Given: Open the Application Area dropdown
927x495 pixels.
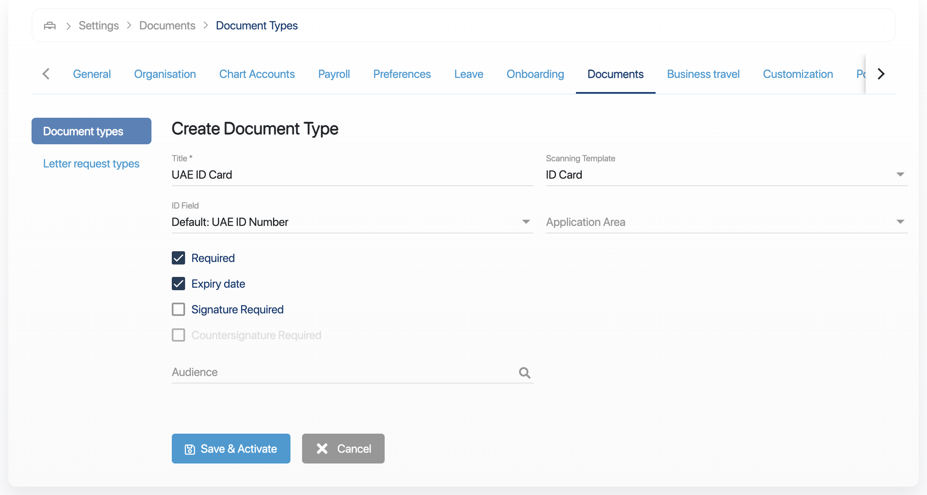Looking at the screenshot, I should pos(900,222).
